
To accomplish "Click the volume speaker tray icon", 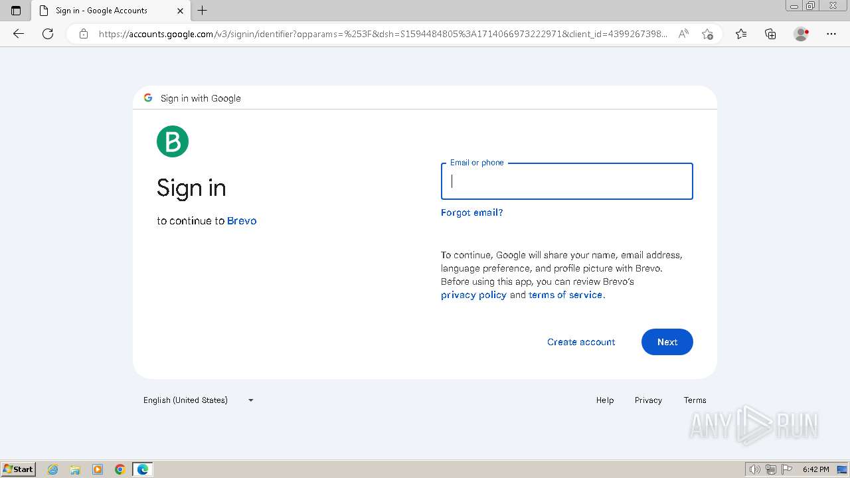I will point(755,469).
